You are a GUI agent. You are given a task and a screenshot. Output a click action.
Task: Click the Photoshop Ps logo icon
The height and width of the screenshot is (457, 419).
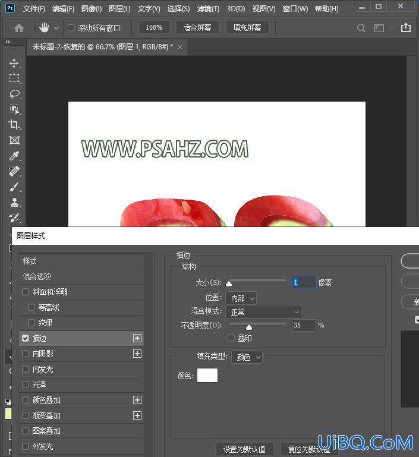(x=10, y=8)
